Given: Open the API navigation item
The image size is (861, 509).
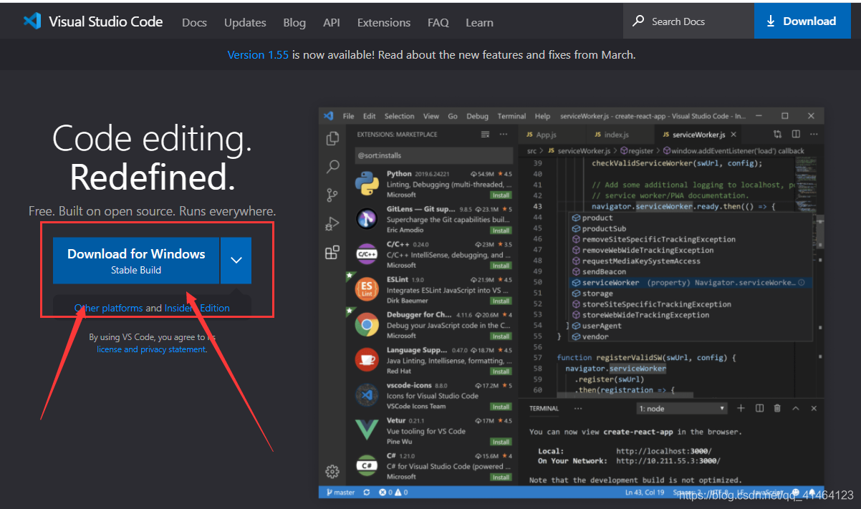Looking at the screenshot, I should 332,22.
